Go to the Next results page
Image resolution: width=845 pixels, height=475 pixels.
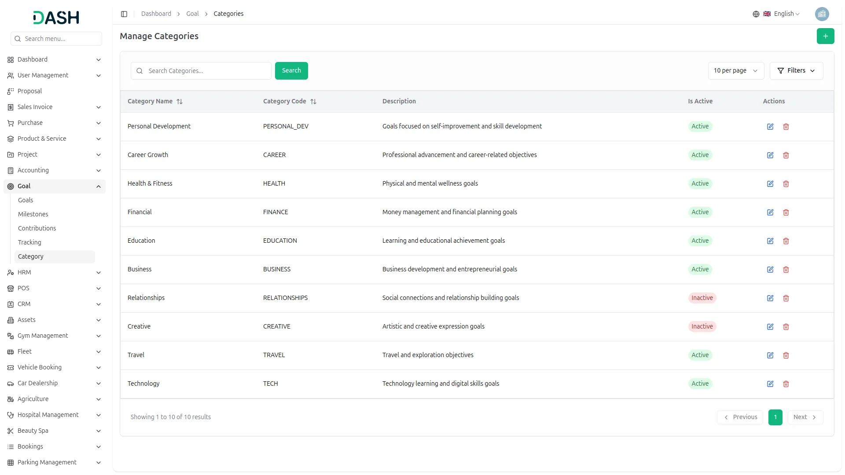click(805, 417)
